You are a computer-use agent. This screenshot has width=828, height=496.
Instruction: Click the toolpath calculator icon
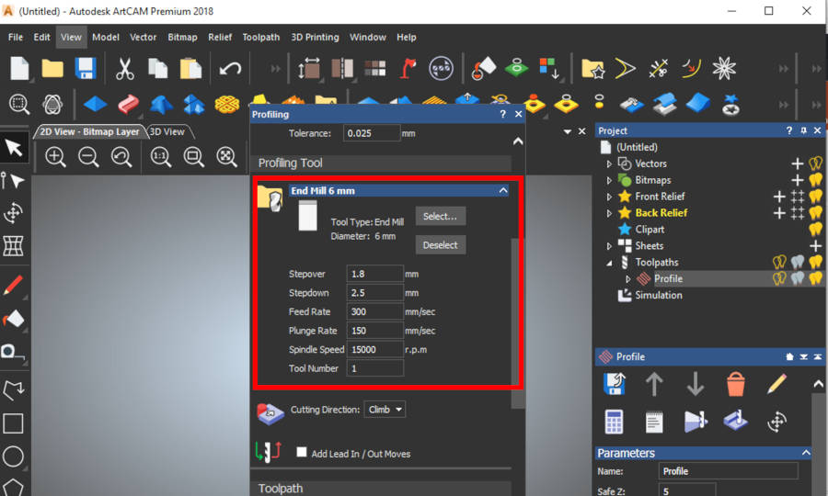tap(614, 422)
